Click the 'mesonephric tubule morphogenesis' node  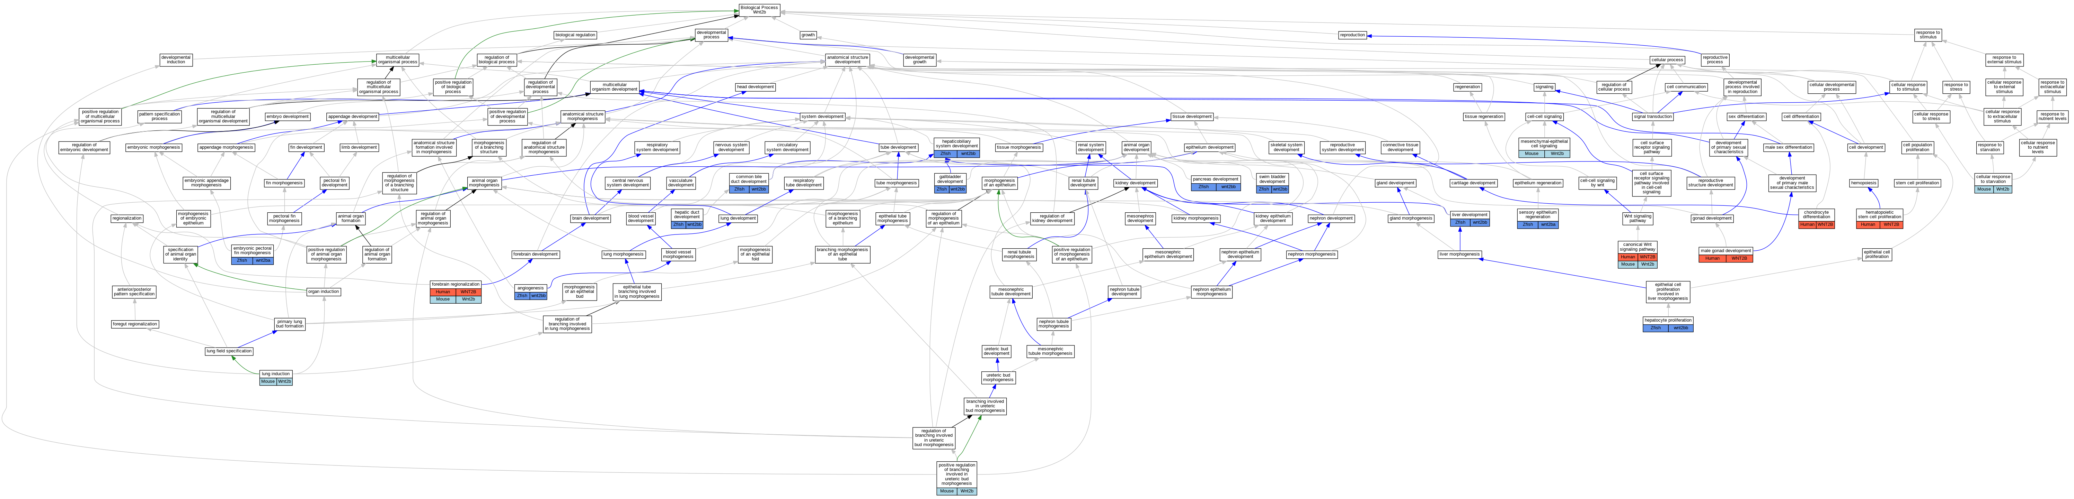[x=1051, y=351]
